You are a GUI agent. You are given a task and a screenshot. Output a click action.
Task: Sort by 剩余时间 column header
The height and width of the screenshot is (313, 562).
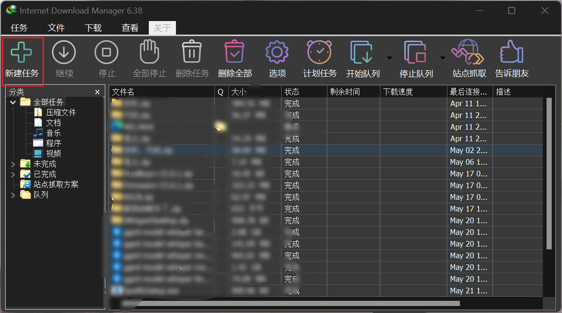(x=353, y=92)
